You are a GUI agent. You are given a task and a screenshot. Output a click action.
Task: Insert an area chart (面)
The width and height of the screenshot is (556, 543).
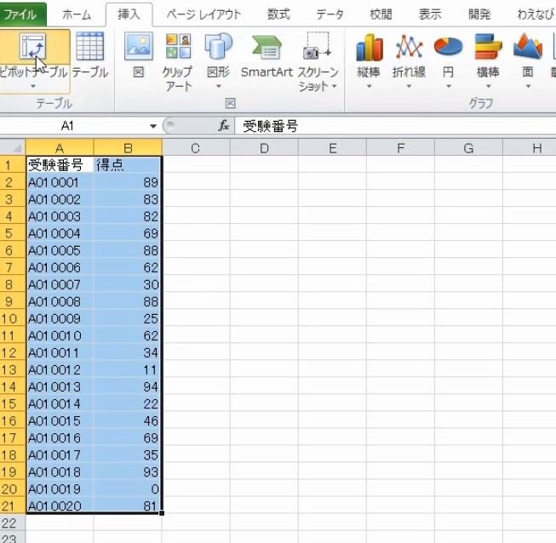tap(528, 47)
